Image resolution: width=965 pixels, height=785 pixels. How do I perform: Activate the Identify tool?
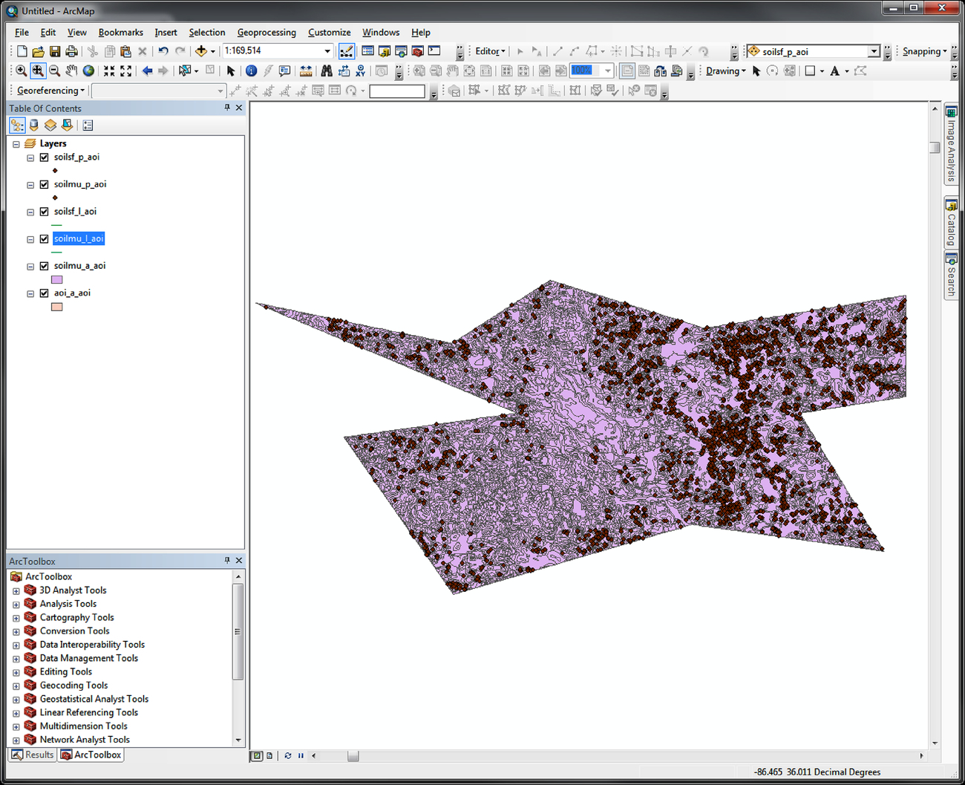click(x=251, y=71)
